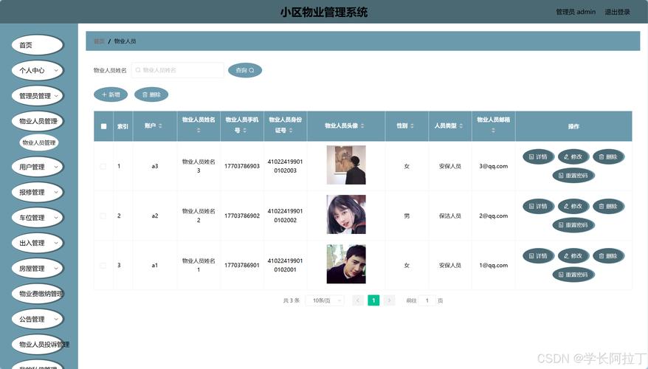Image resolution: width=648 pixels, height=369 pixels.
Task: Click 修改 for the 1@qq.com row
Action: [573, 256]
